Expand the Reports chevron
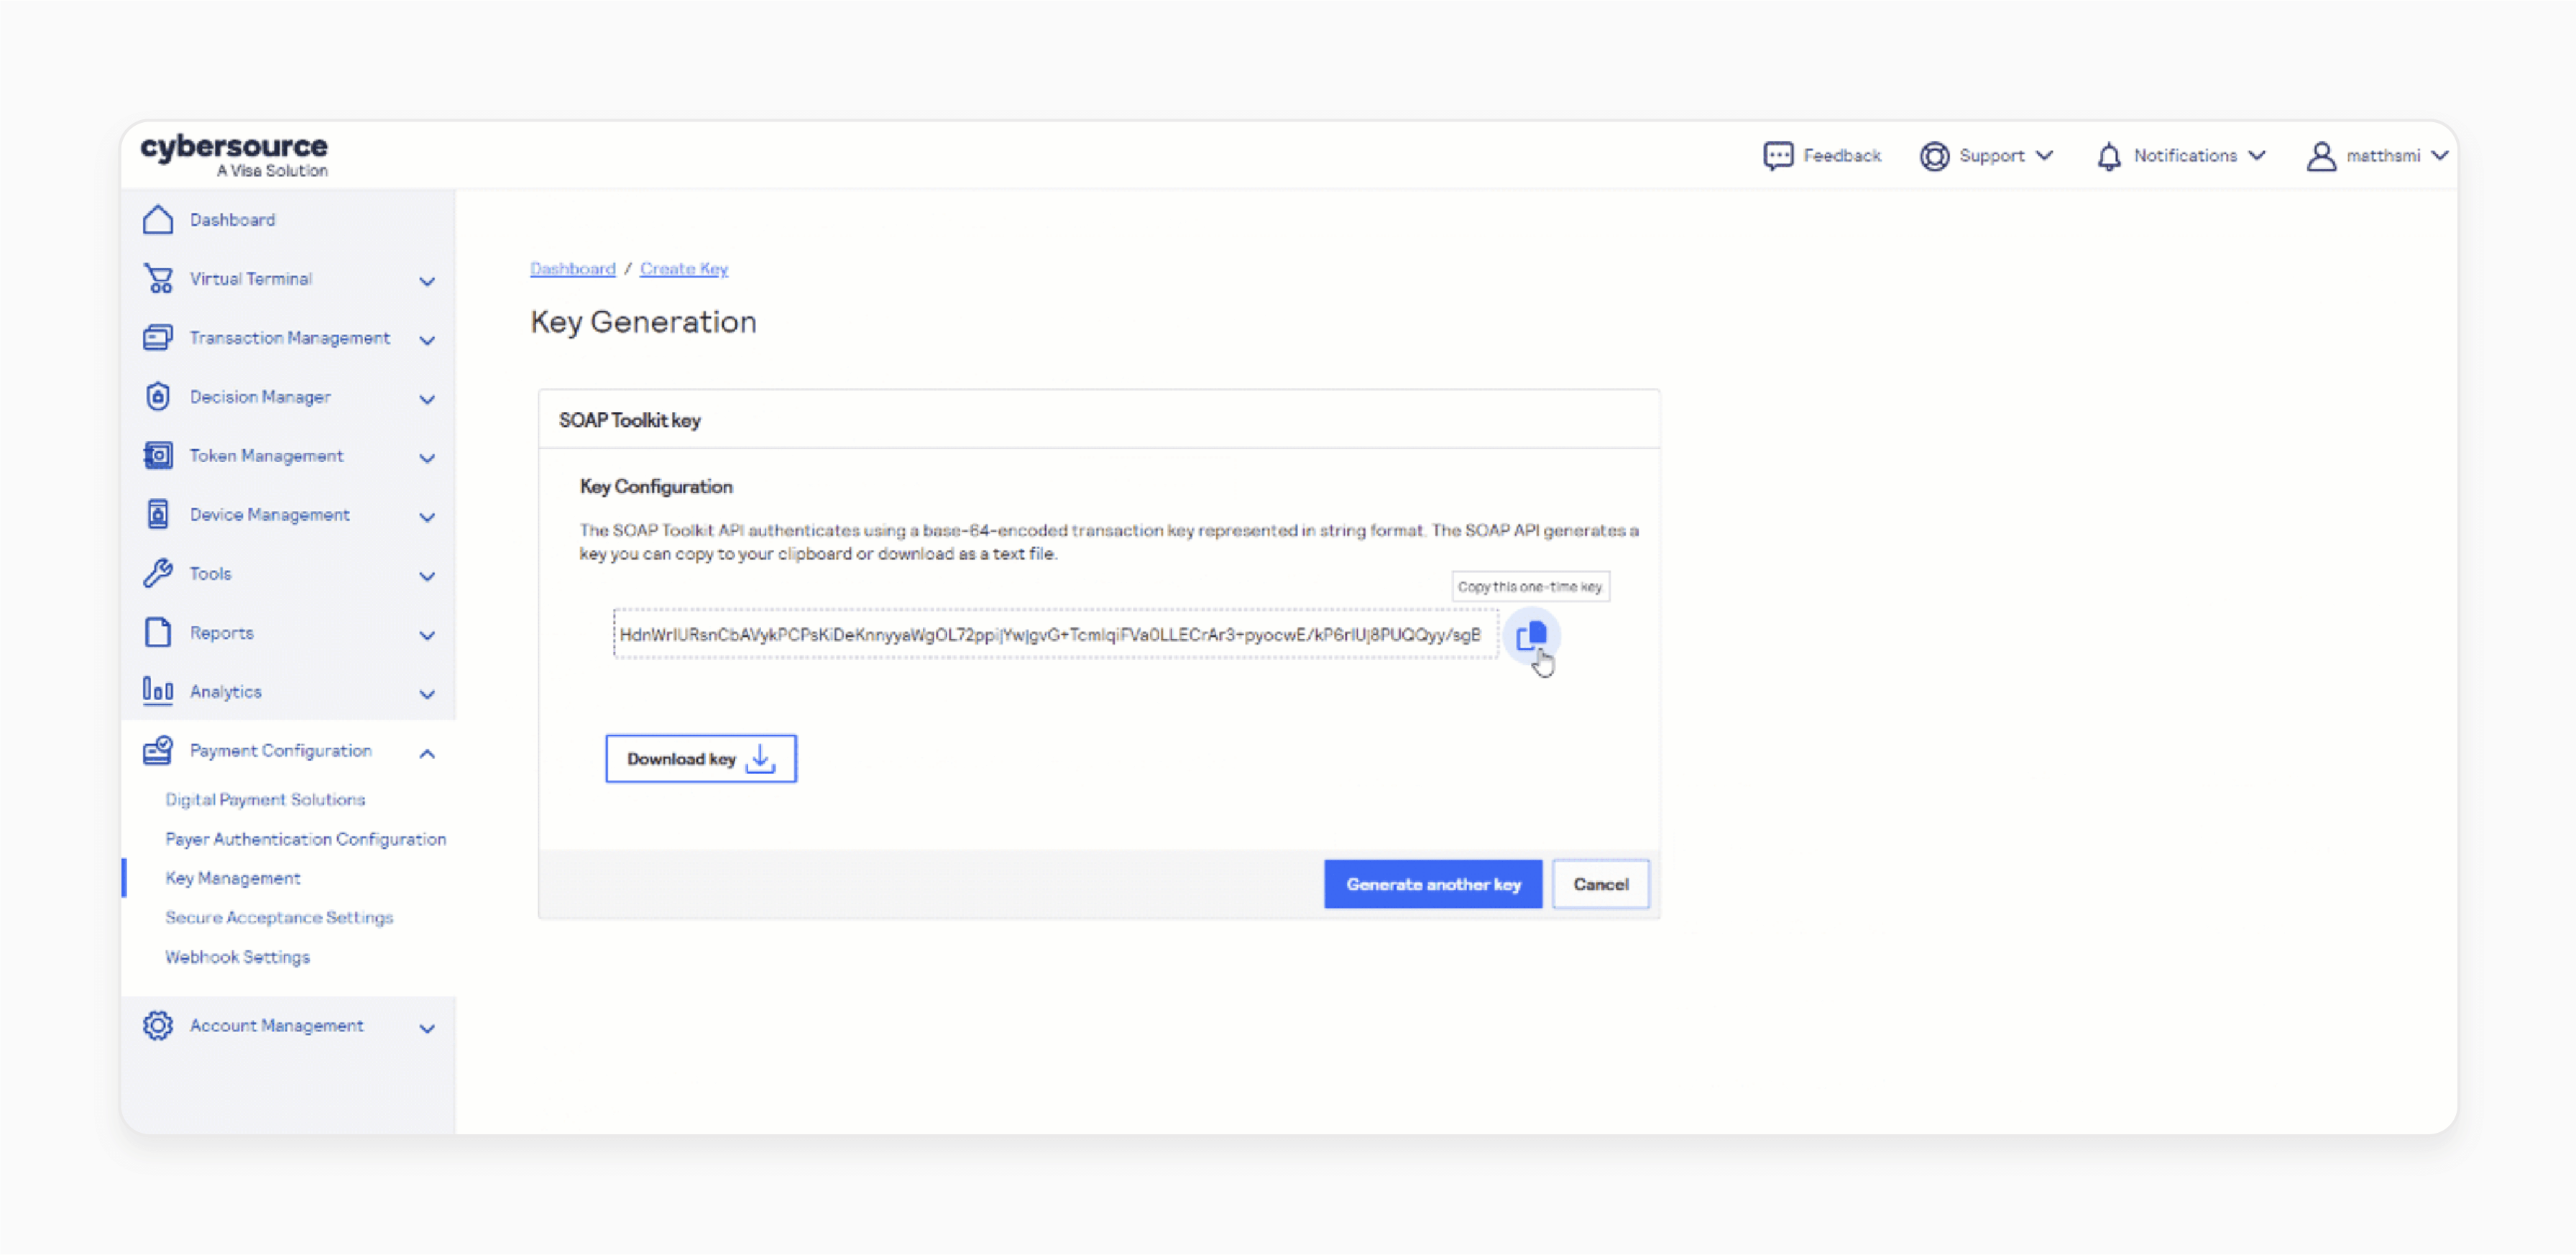The width and height of the screenshot is (2576, 1255). tap(427, 635)
